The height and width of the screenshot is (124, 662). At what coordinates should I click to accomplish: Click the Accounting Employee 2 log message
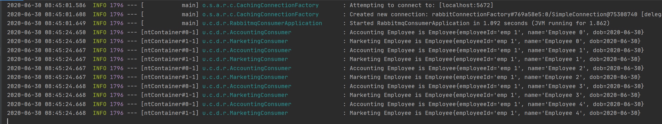497,68
